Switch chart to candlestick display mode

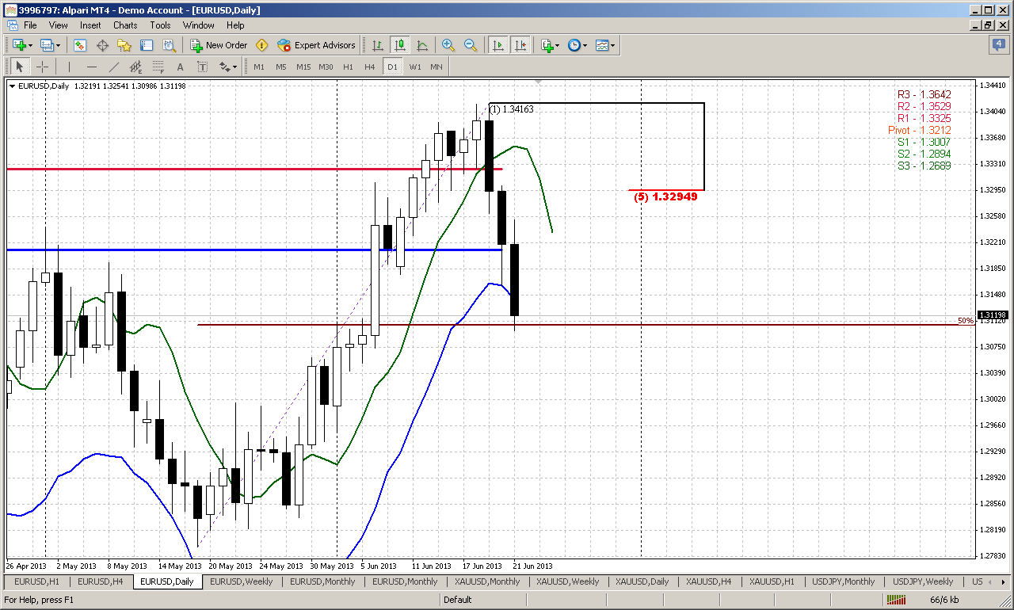point(399,45)
